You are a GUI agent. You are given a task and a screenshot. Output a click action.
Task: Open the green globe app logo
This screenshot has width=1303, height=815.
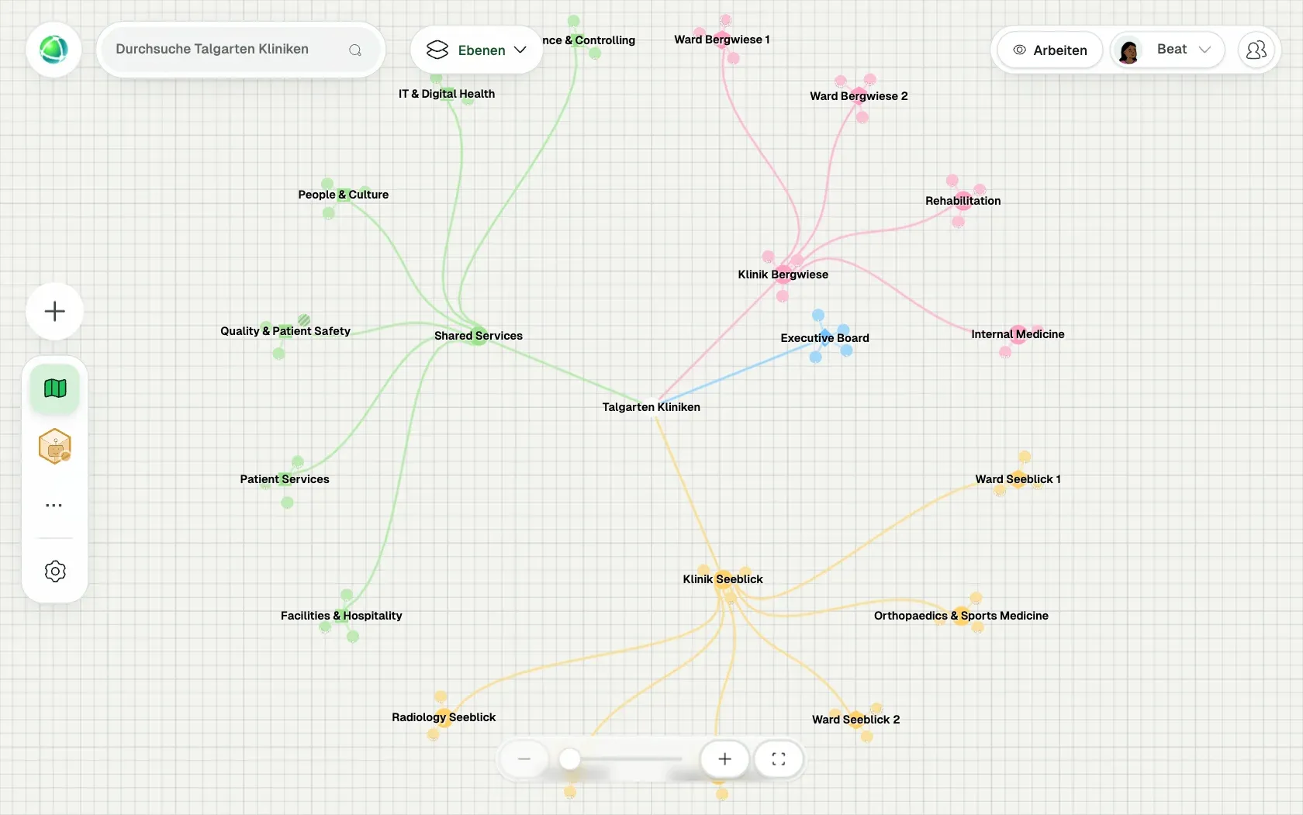click(54, 50)
